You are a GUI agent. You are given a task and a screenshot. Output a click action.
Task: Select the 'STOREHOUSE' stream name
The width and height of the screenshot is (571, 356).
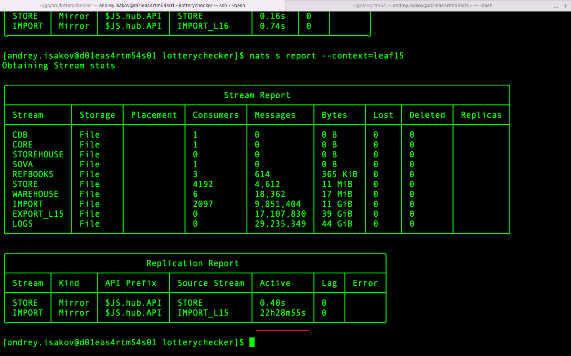pyautogui.click(x=38, y=155)
